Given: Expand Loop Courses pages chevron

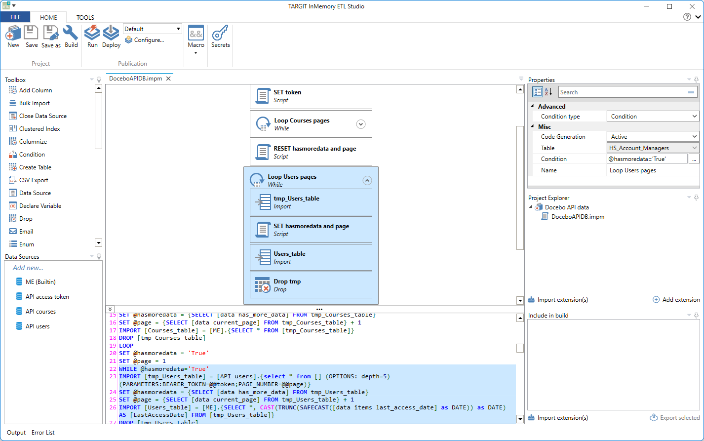Looking at the screenshot, I should click(361, 124).
